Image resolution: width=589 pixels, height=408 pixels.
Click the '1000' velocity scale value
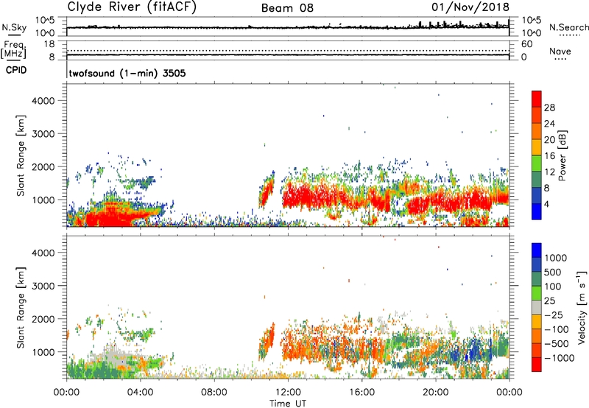pyautogui.click(x=555, y=258)
